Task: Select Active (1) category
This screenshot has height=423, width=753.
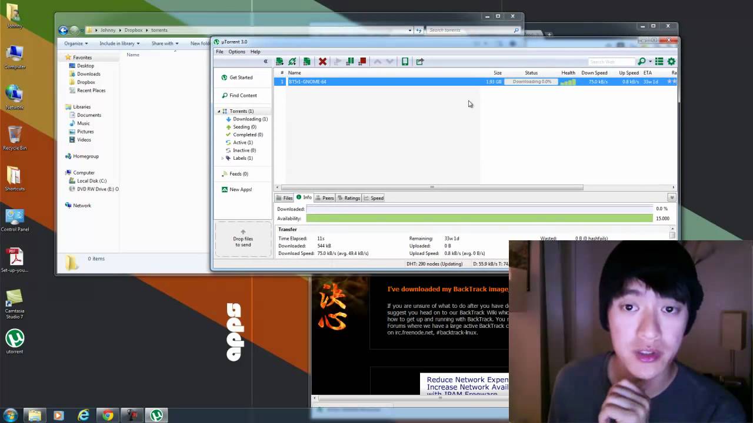Action: coord(239,142)
